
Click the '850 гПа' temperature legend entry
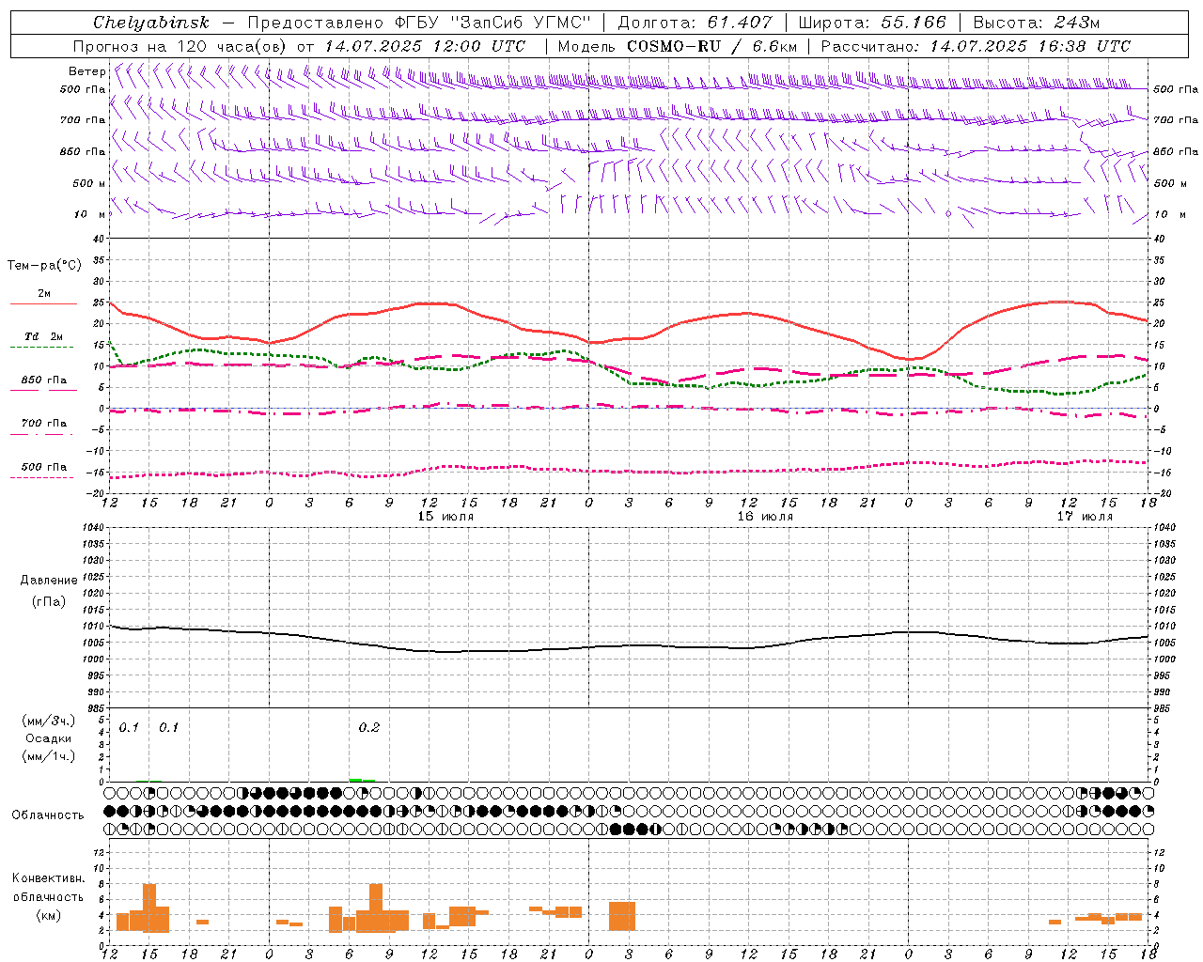coord(43,380)
